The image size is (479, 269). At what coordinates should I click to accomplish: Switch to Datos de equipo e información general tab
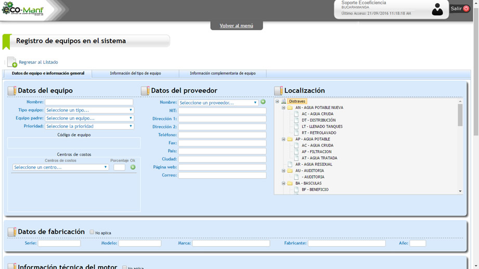pos(48,74)
